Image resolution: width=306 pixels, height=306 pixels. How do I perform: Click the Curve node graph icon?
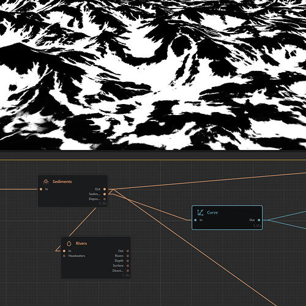tap(200, 212)
